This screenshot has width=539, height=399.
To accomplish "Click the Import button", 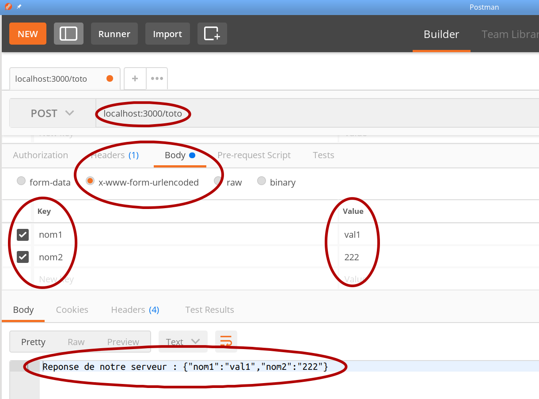I will [167, 34].
